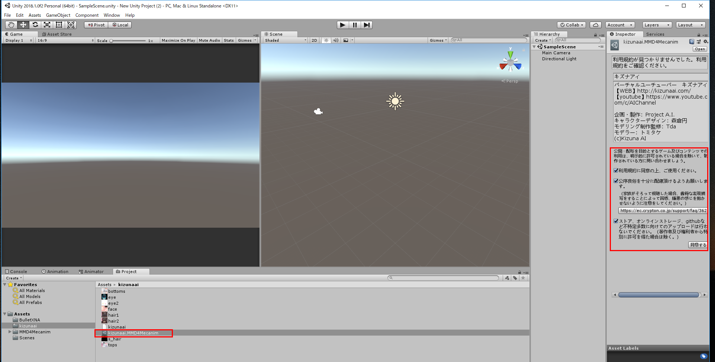
Task: Lock the Project panel
Action: (x=519, y=272)
